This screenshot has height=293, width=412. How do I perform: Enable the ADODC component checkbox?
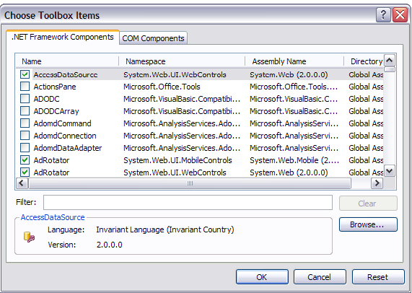[x=25, y=99]
